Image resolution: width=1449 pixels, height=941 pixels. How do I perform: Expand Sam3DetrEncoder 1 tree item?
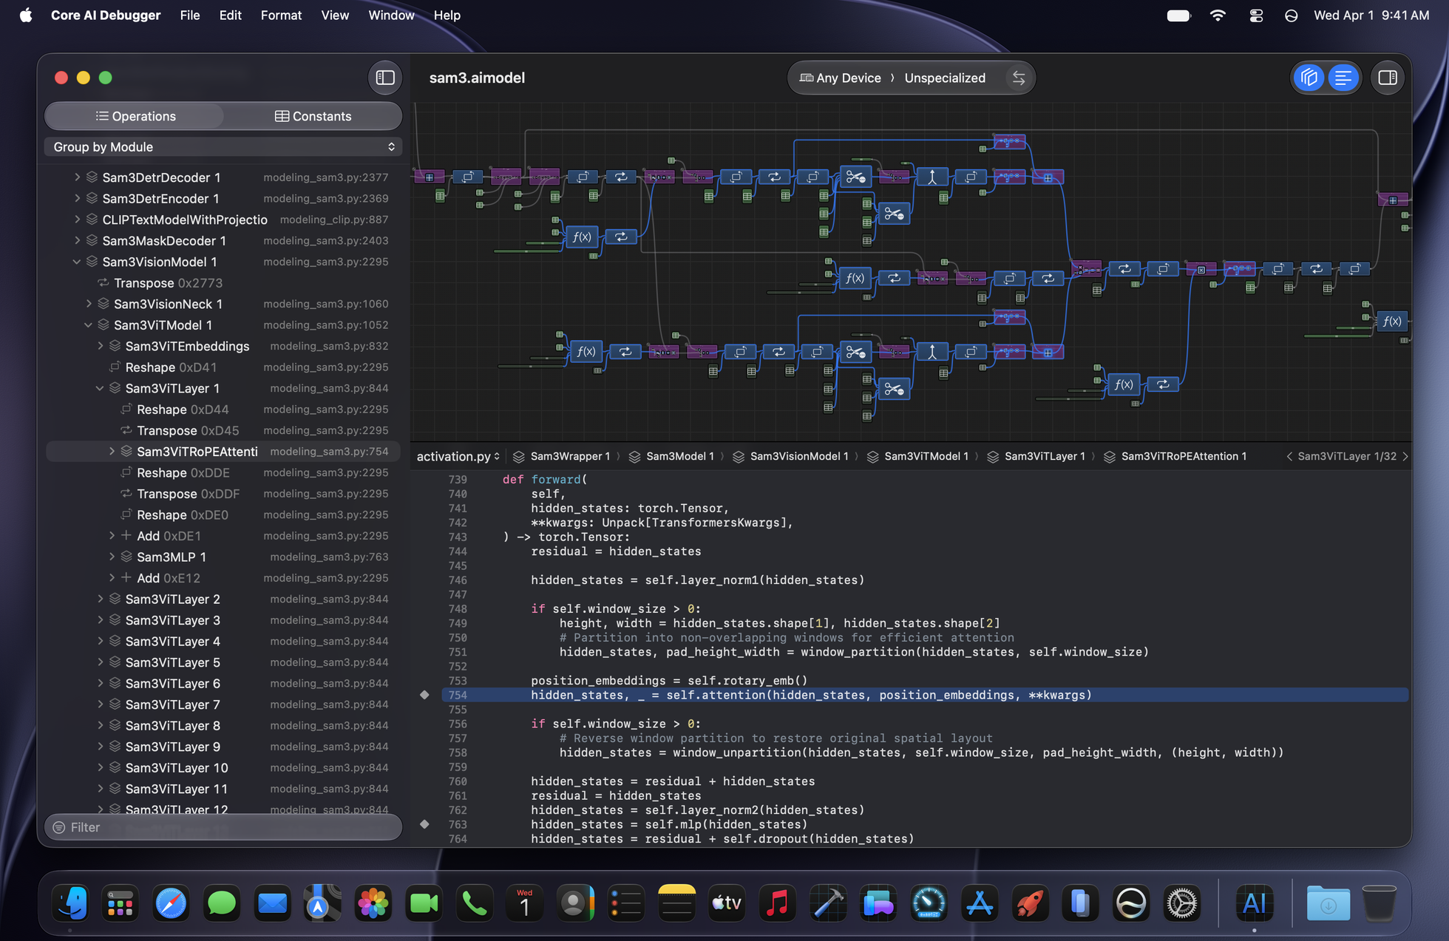tap(77, 198)
